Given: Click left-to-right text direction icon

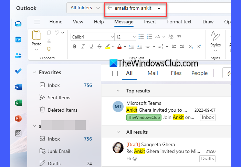Looking at the screenshot, I should pyautogui.click(x=174, y=46).
